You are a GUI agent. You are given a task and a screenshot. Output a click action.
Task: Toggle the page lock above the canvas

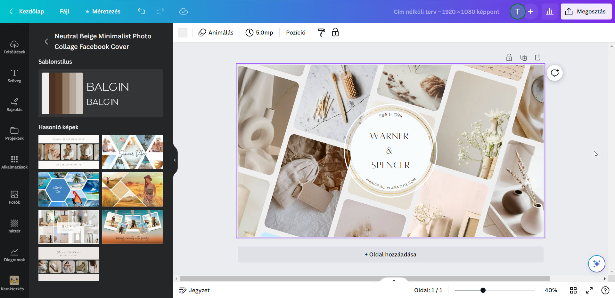click(x=509, y=57)
